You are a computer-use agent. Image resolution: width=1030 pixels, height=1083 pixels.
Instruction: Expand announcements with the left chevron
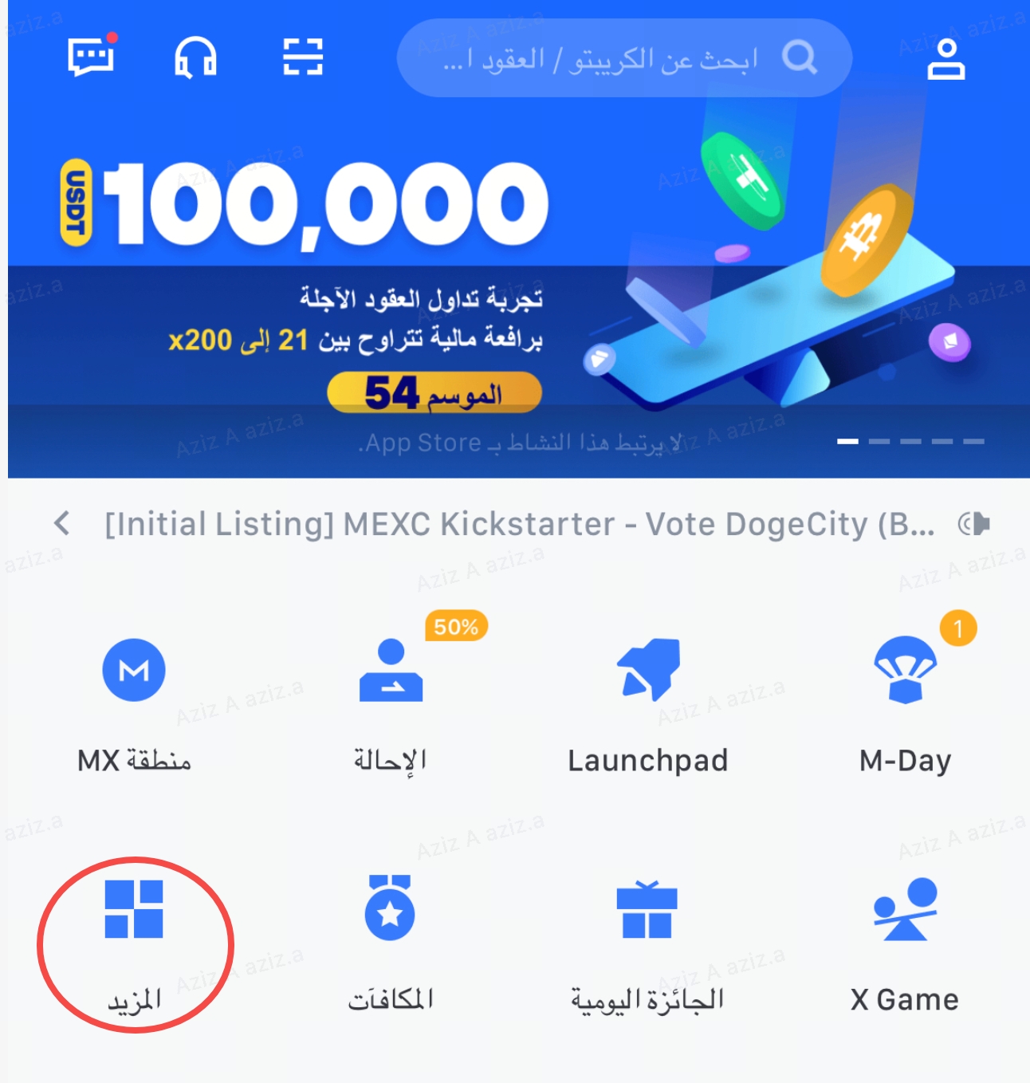pyautogui.click(x=62, y=524)
